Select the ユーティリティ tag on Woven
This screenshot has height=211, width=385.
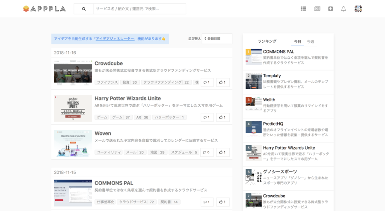[109, 152]
